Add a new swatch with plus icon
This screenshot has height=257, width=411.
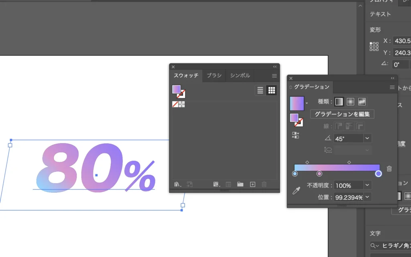click(x=252, y=184)
